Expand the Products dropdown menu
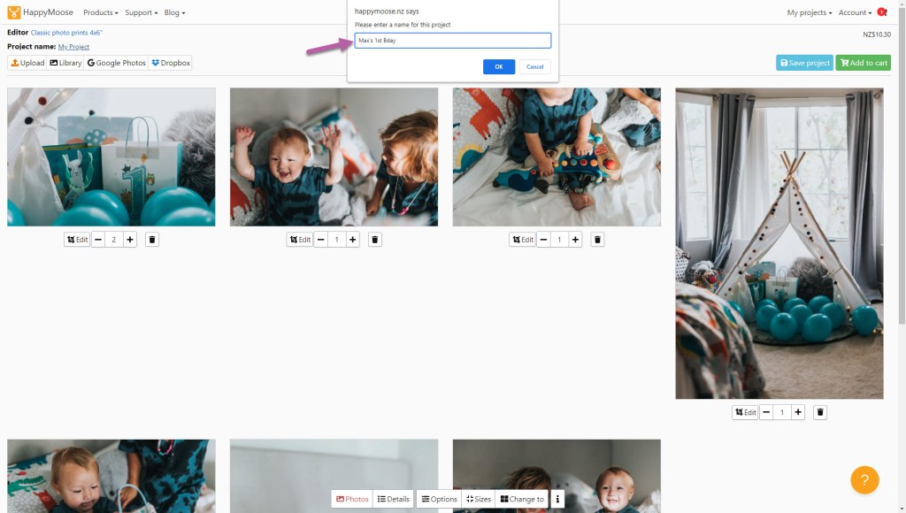 click(x=100, y=12)
